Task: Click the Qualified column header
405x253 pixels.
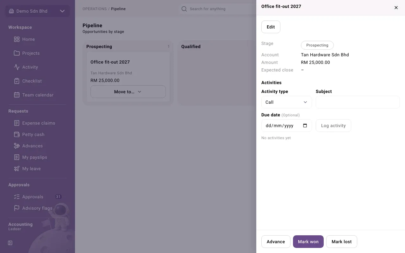Action: click(191, 46)
